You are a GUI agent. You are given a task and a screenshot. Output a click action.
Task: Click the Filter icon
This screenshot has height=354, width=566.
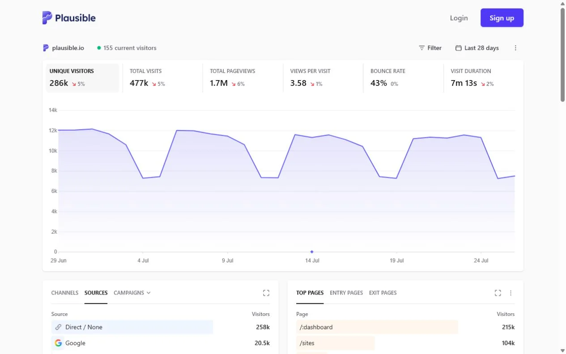[421, 48]
